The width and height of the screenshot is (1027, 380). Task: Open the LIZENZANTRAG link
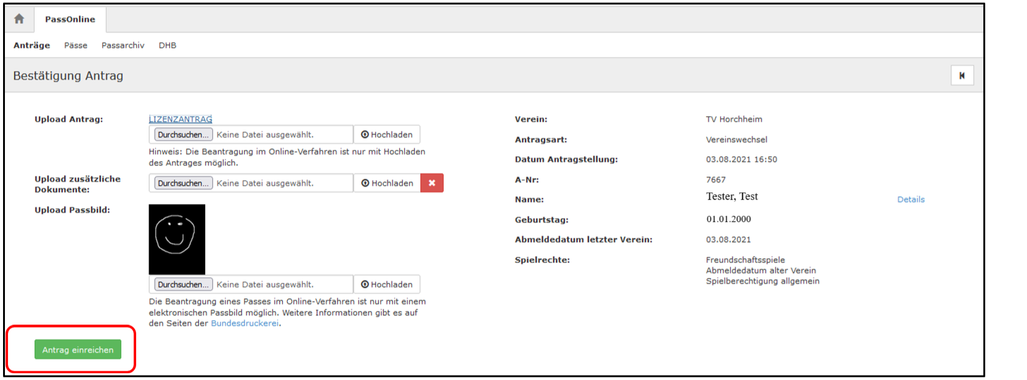click(181, 119)
